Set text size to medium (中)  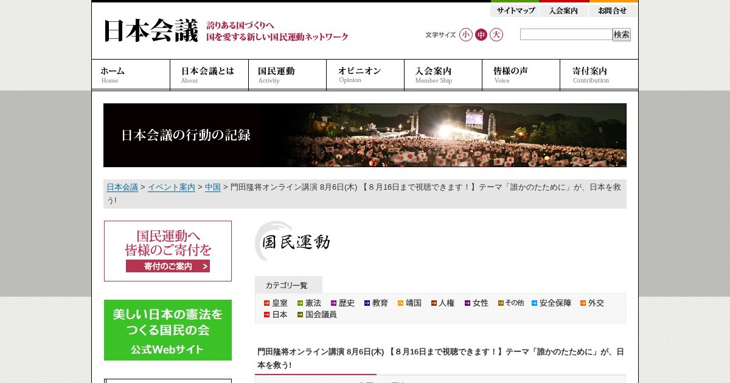pyautogui.click(x=481, y=35)
